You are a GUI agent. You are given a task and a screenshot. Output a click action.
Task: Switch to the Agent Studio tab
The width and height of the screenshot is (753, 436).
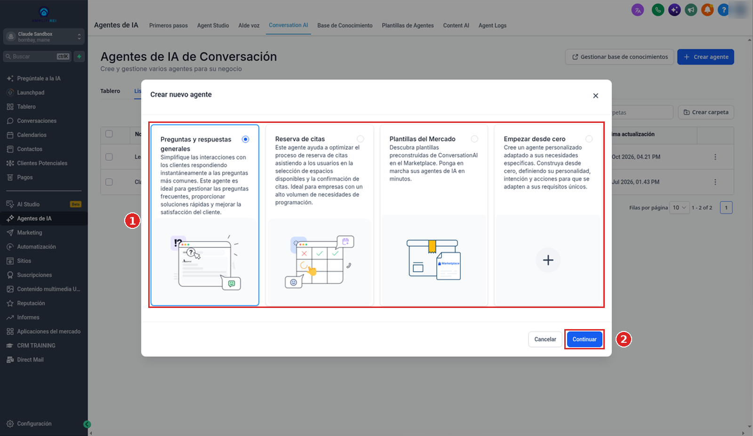213,25
